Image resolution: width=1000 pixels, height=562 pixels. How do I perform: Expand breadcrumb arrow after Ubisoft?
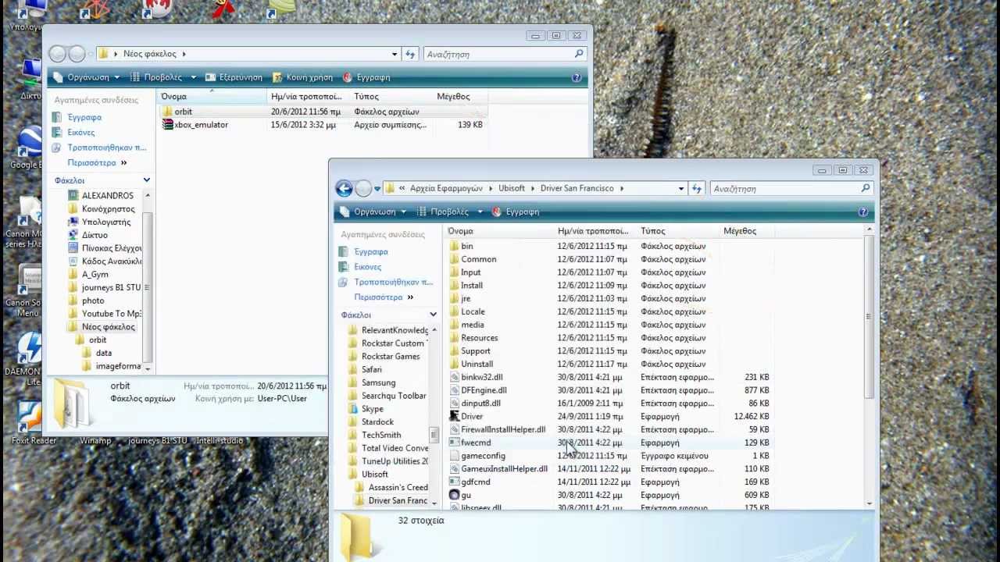[533, 188]
